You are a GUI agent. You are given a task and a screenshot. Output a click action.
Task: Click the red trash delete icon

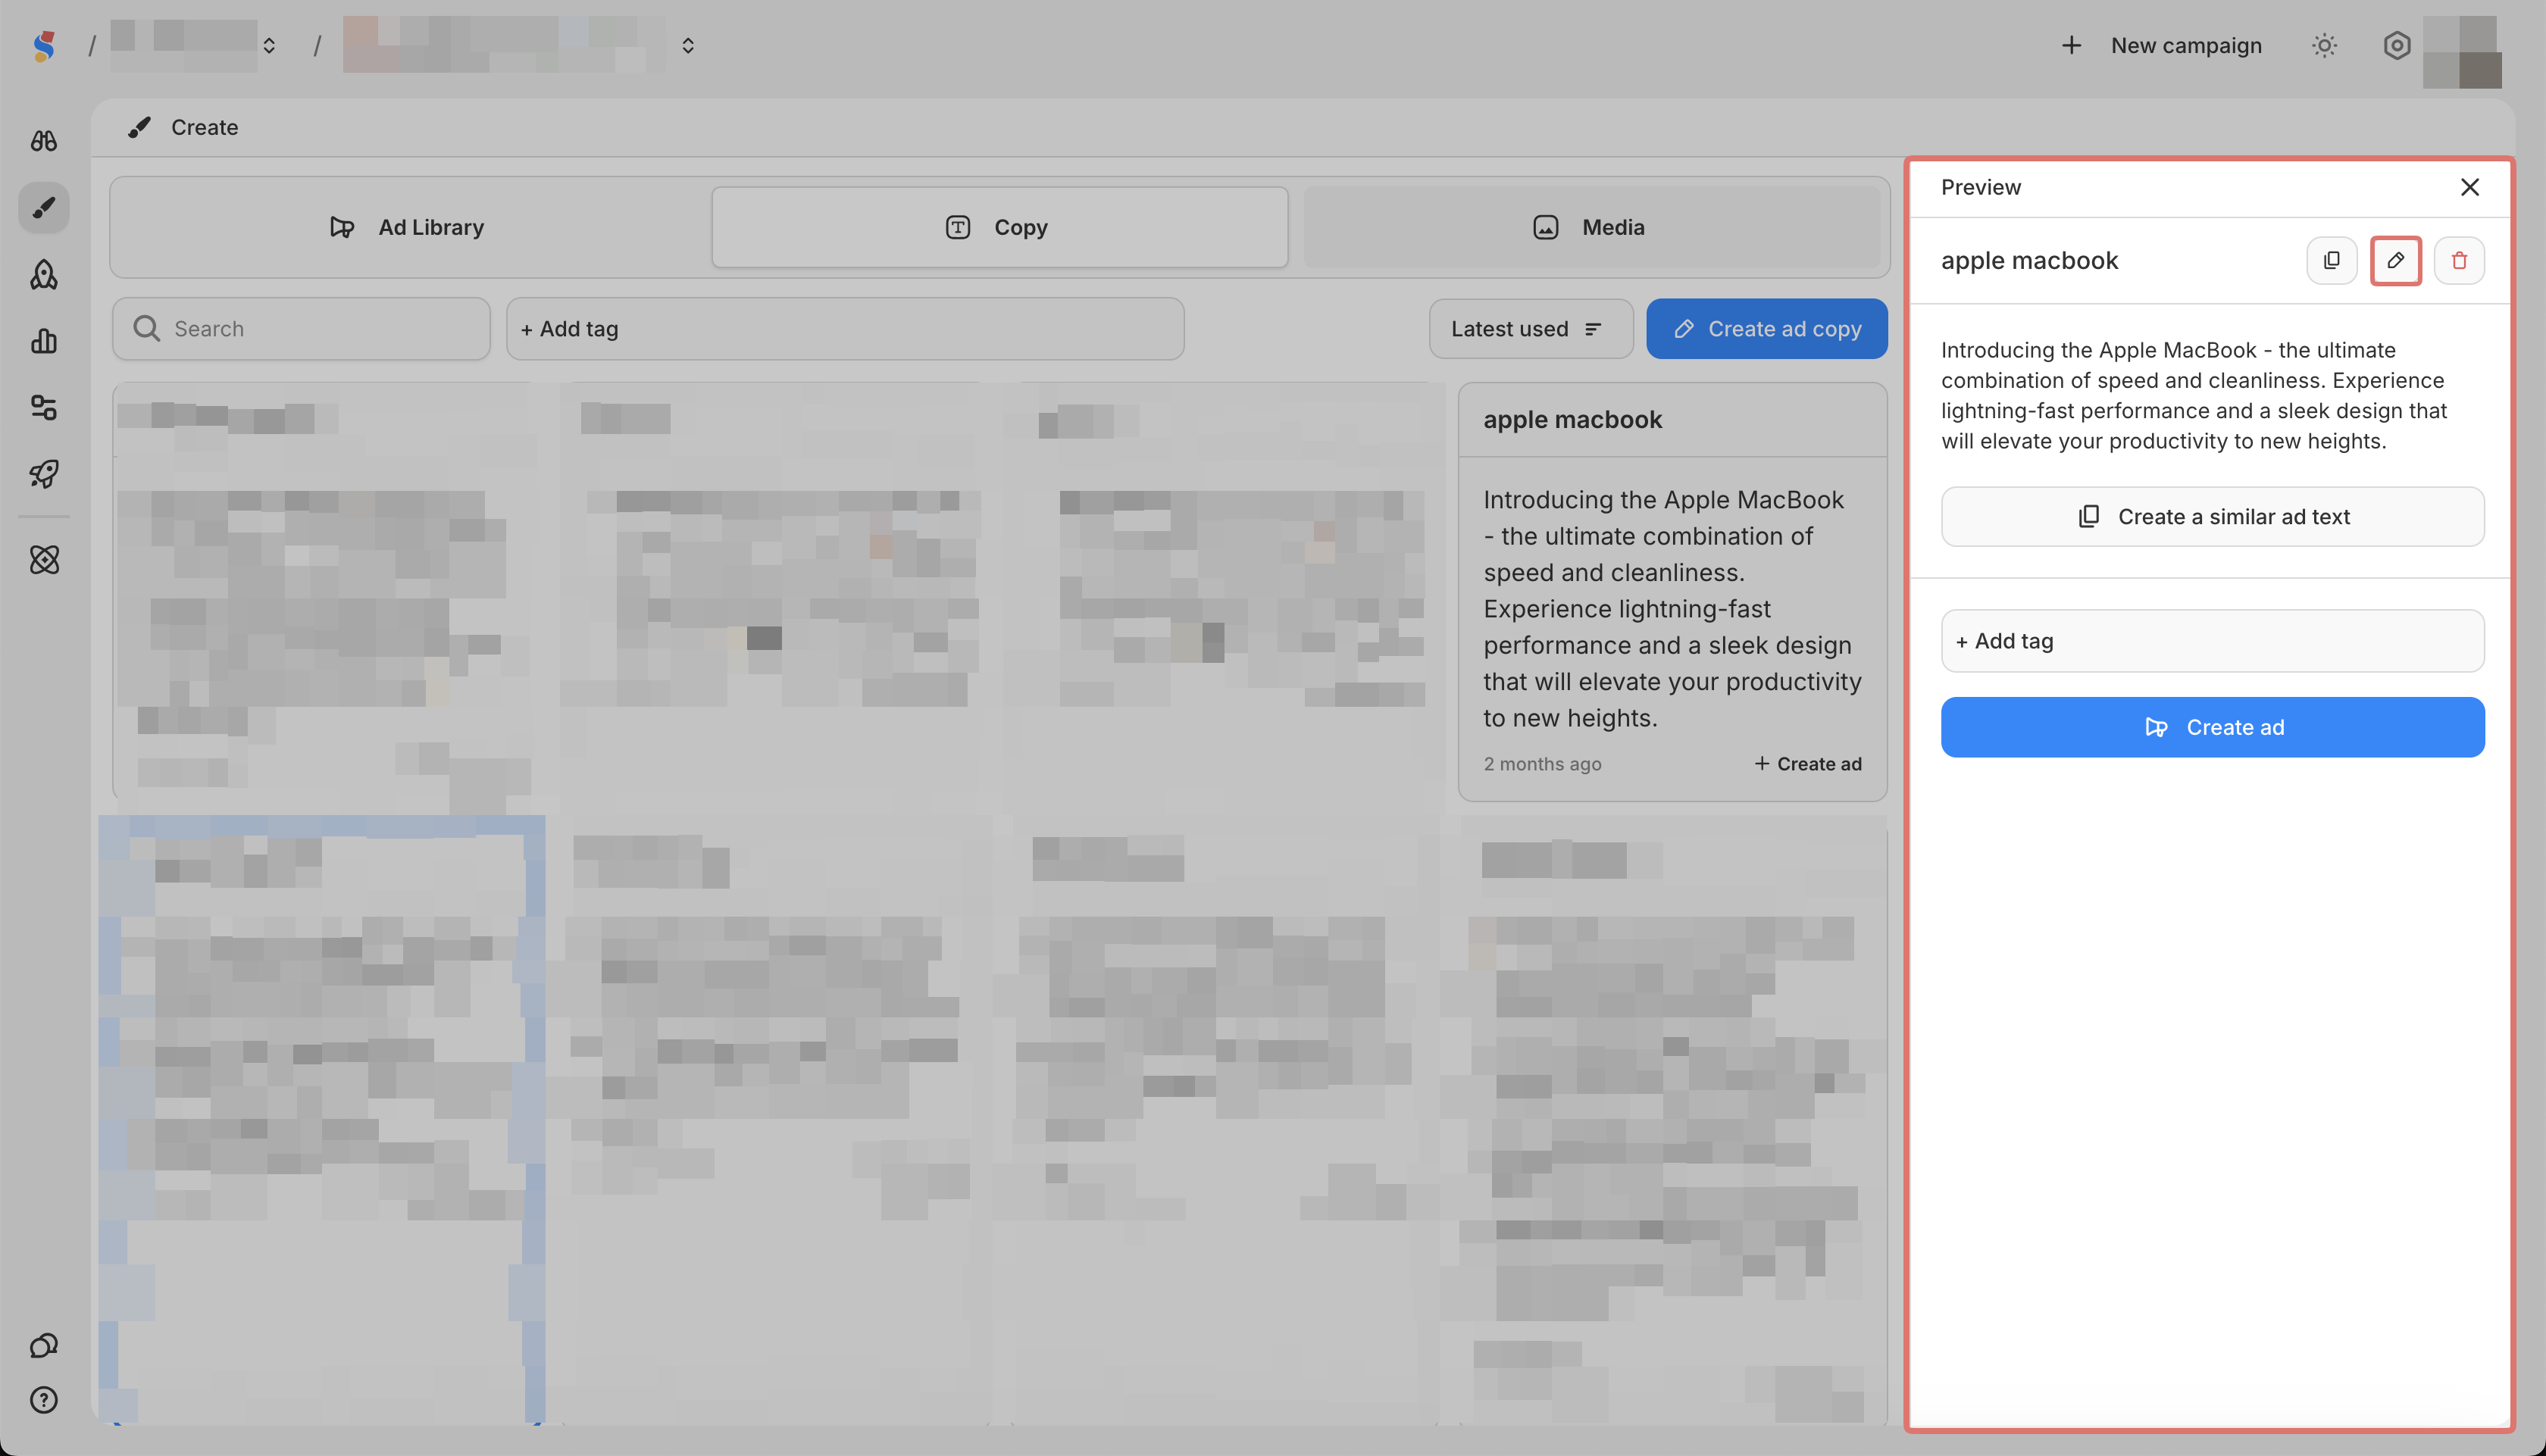[x=2459, y=261]
